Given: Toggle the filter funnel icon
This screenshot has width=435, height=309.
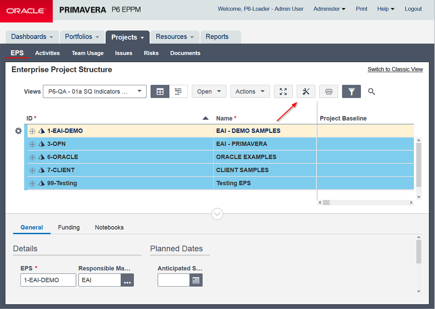Looking at the screenshot, I should [351, 91].
